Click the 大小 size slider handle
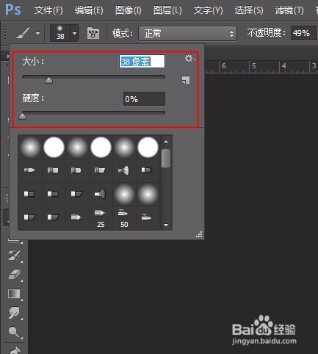This screenshot has width=318, height=354. point(49,80)
